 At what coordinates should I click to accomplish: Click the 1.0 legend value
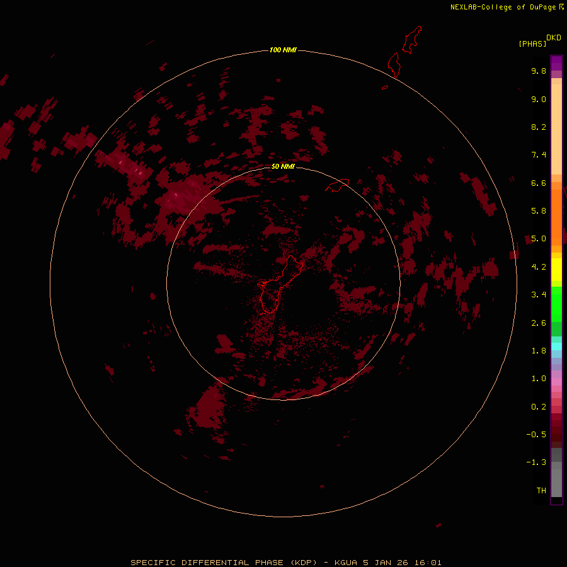click(539, 379)
